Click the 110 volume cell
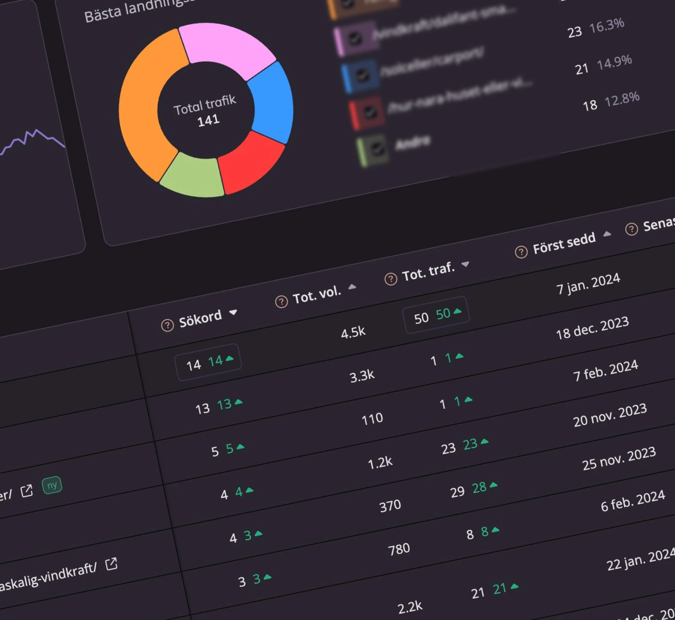The height and width of the screenshot is (620, 675). click(372, 419)
